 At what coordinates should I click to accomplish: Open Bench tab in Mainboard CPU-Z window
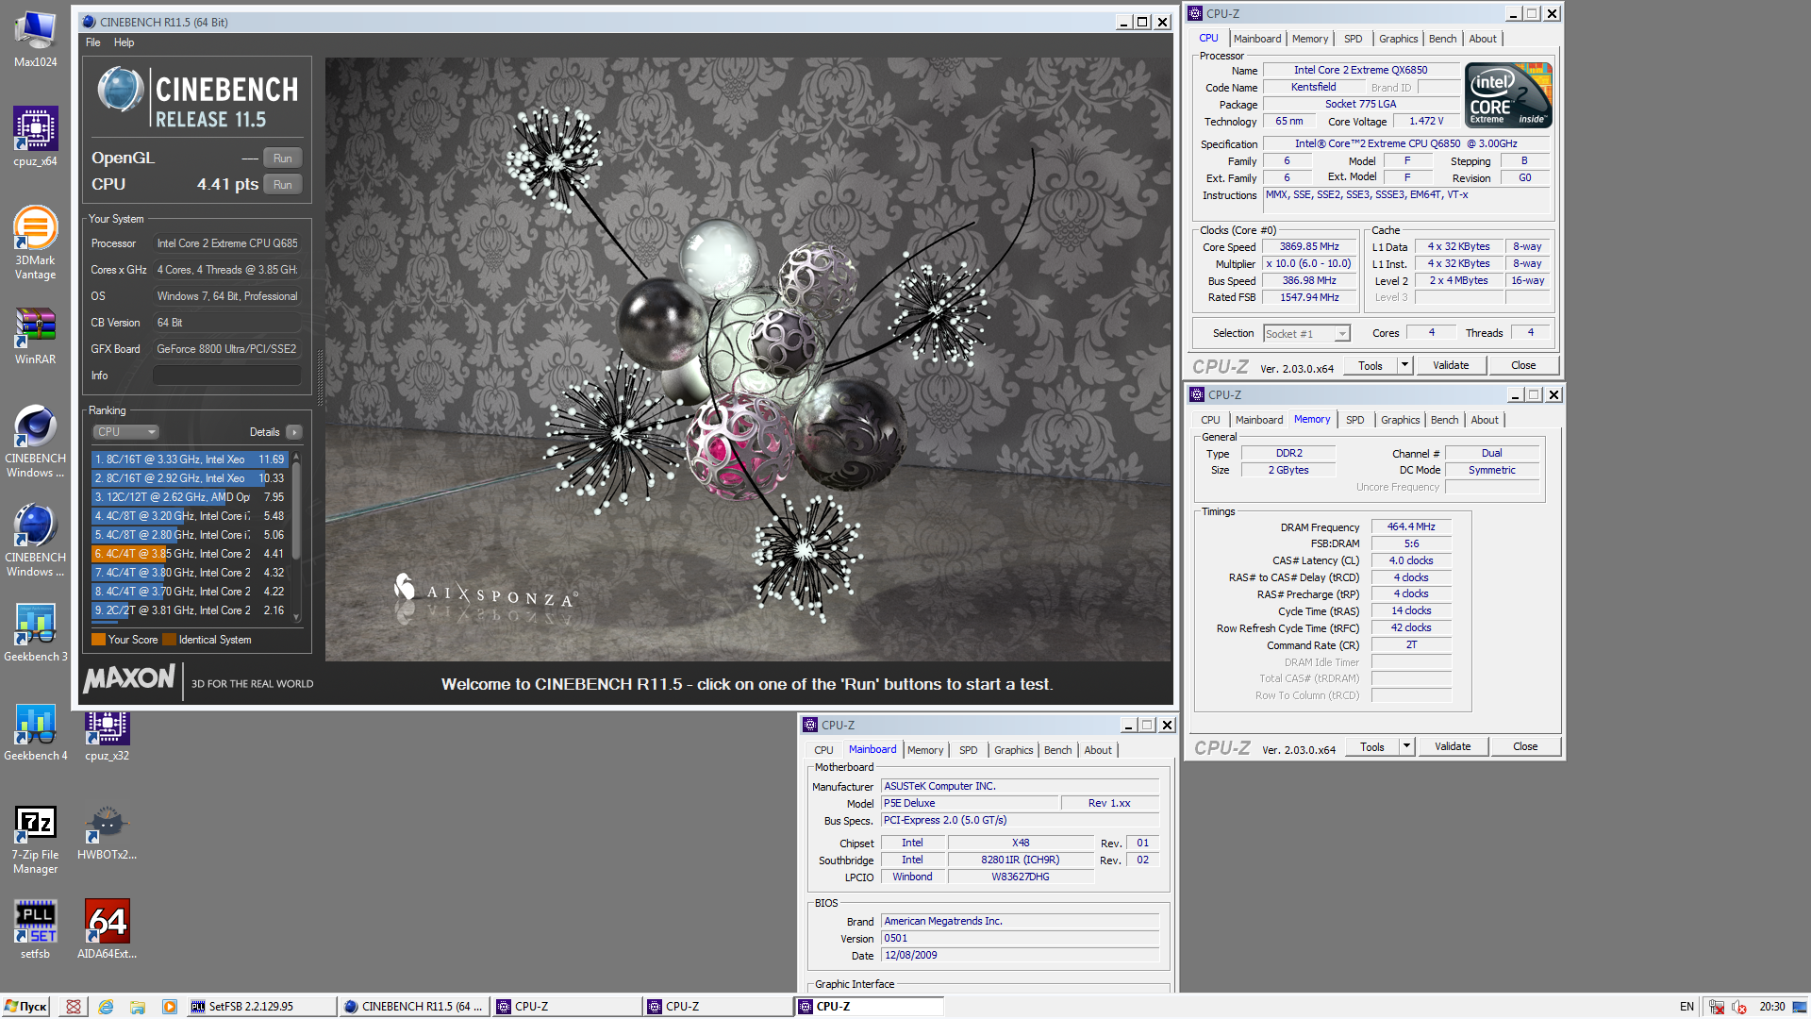point(1057,750)
